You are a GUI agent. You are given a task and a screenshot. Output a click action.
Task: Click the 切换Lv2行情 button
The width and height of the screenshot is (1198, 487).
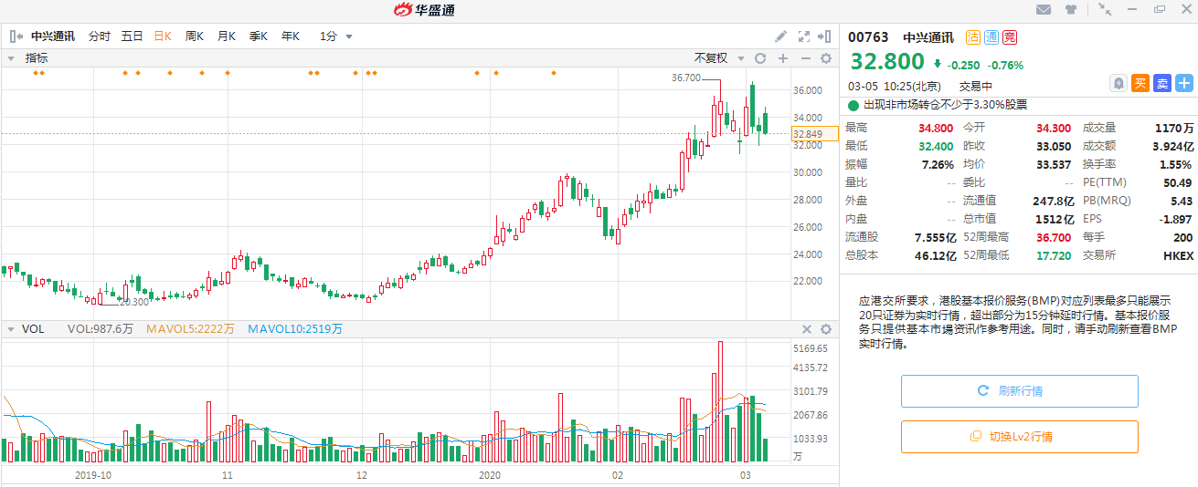coord(1019,437)
